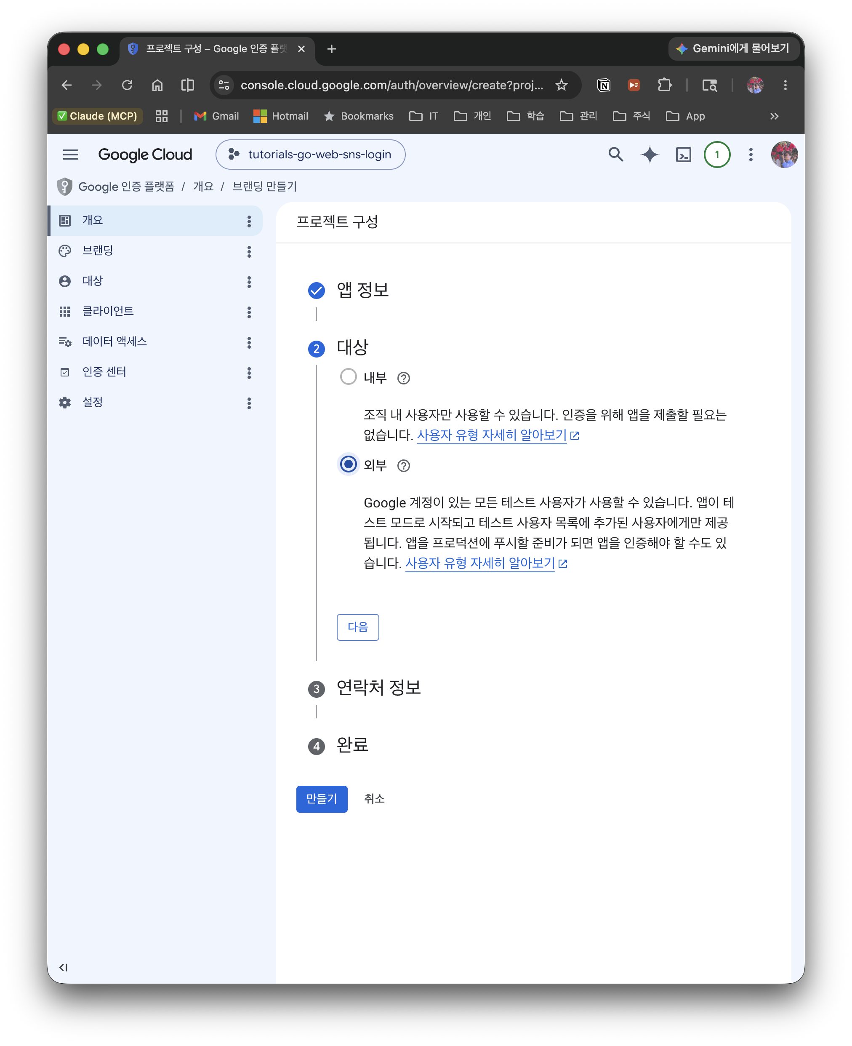Click the 취소 (cancel) button

pyautogui.click(x=375, y=799)
